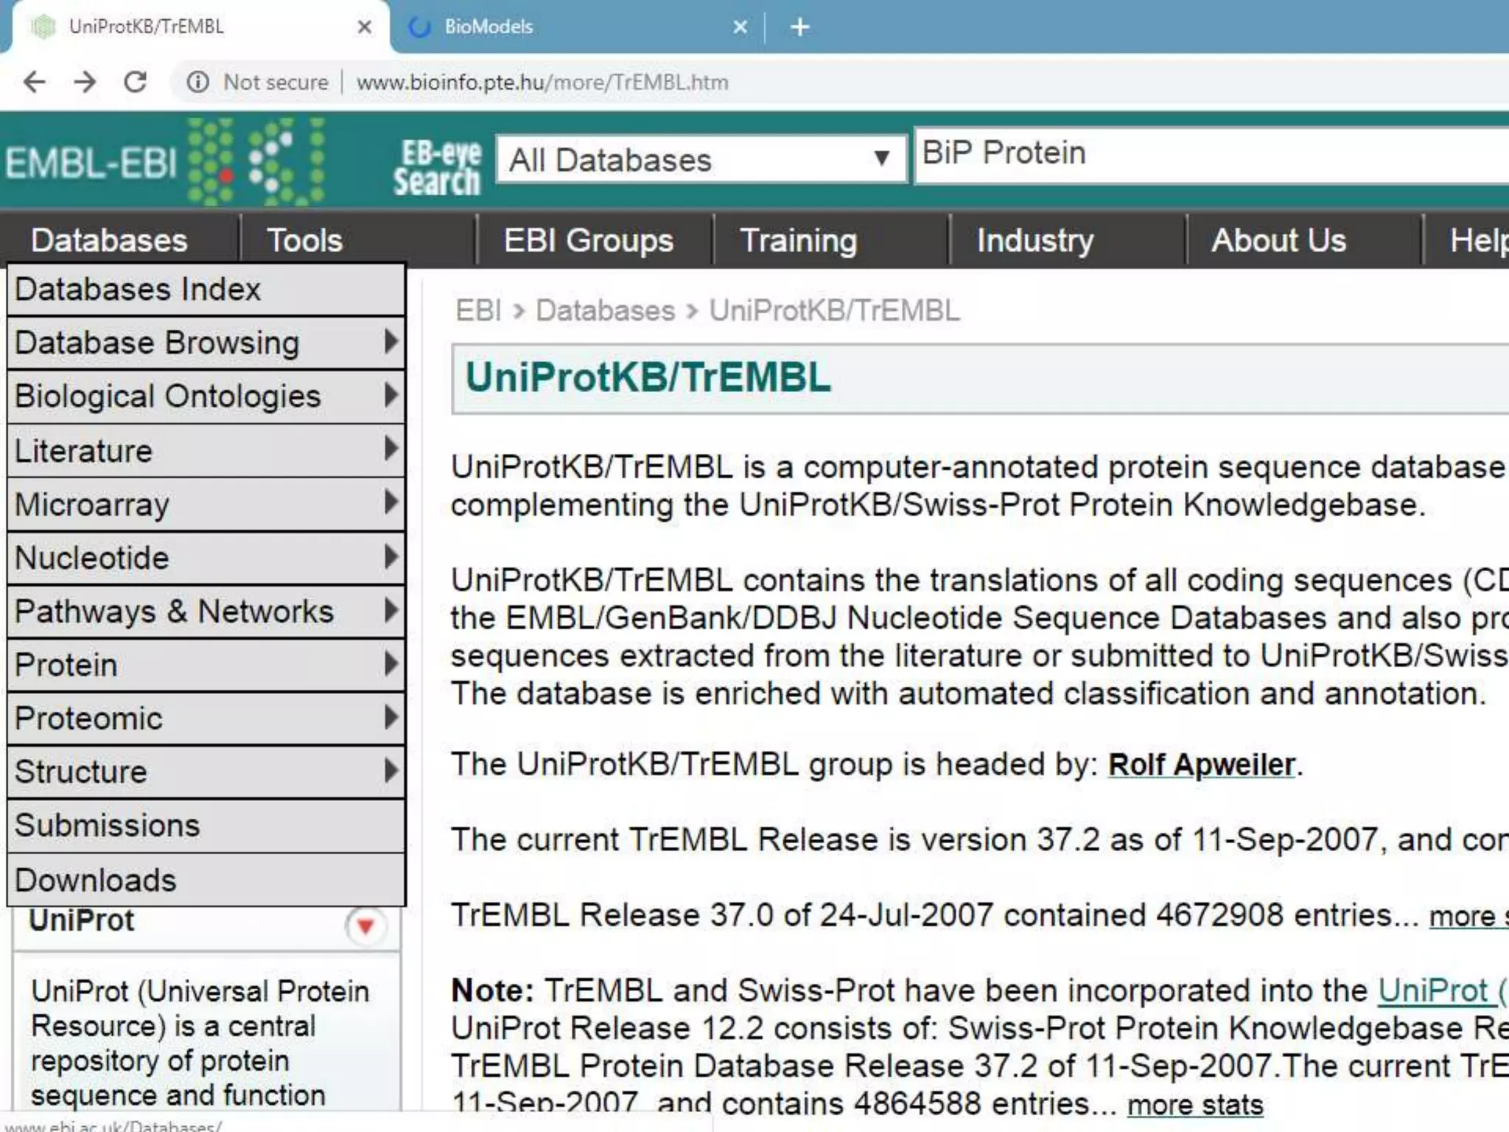Click the browser forward arrow
Viewport: 1509px width, 1132px height.
85,82
